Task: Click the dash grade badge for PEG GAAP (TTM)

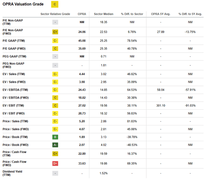Action: (x=55, y=56)
